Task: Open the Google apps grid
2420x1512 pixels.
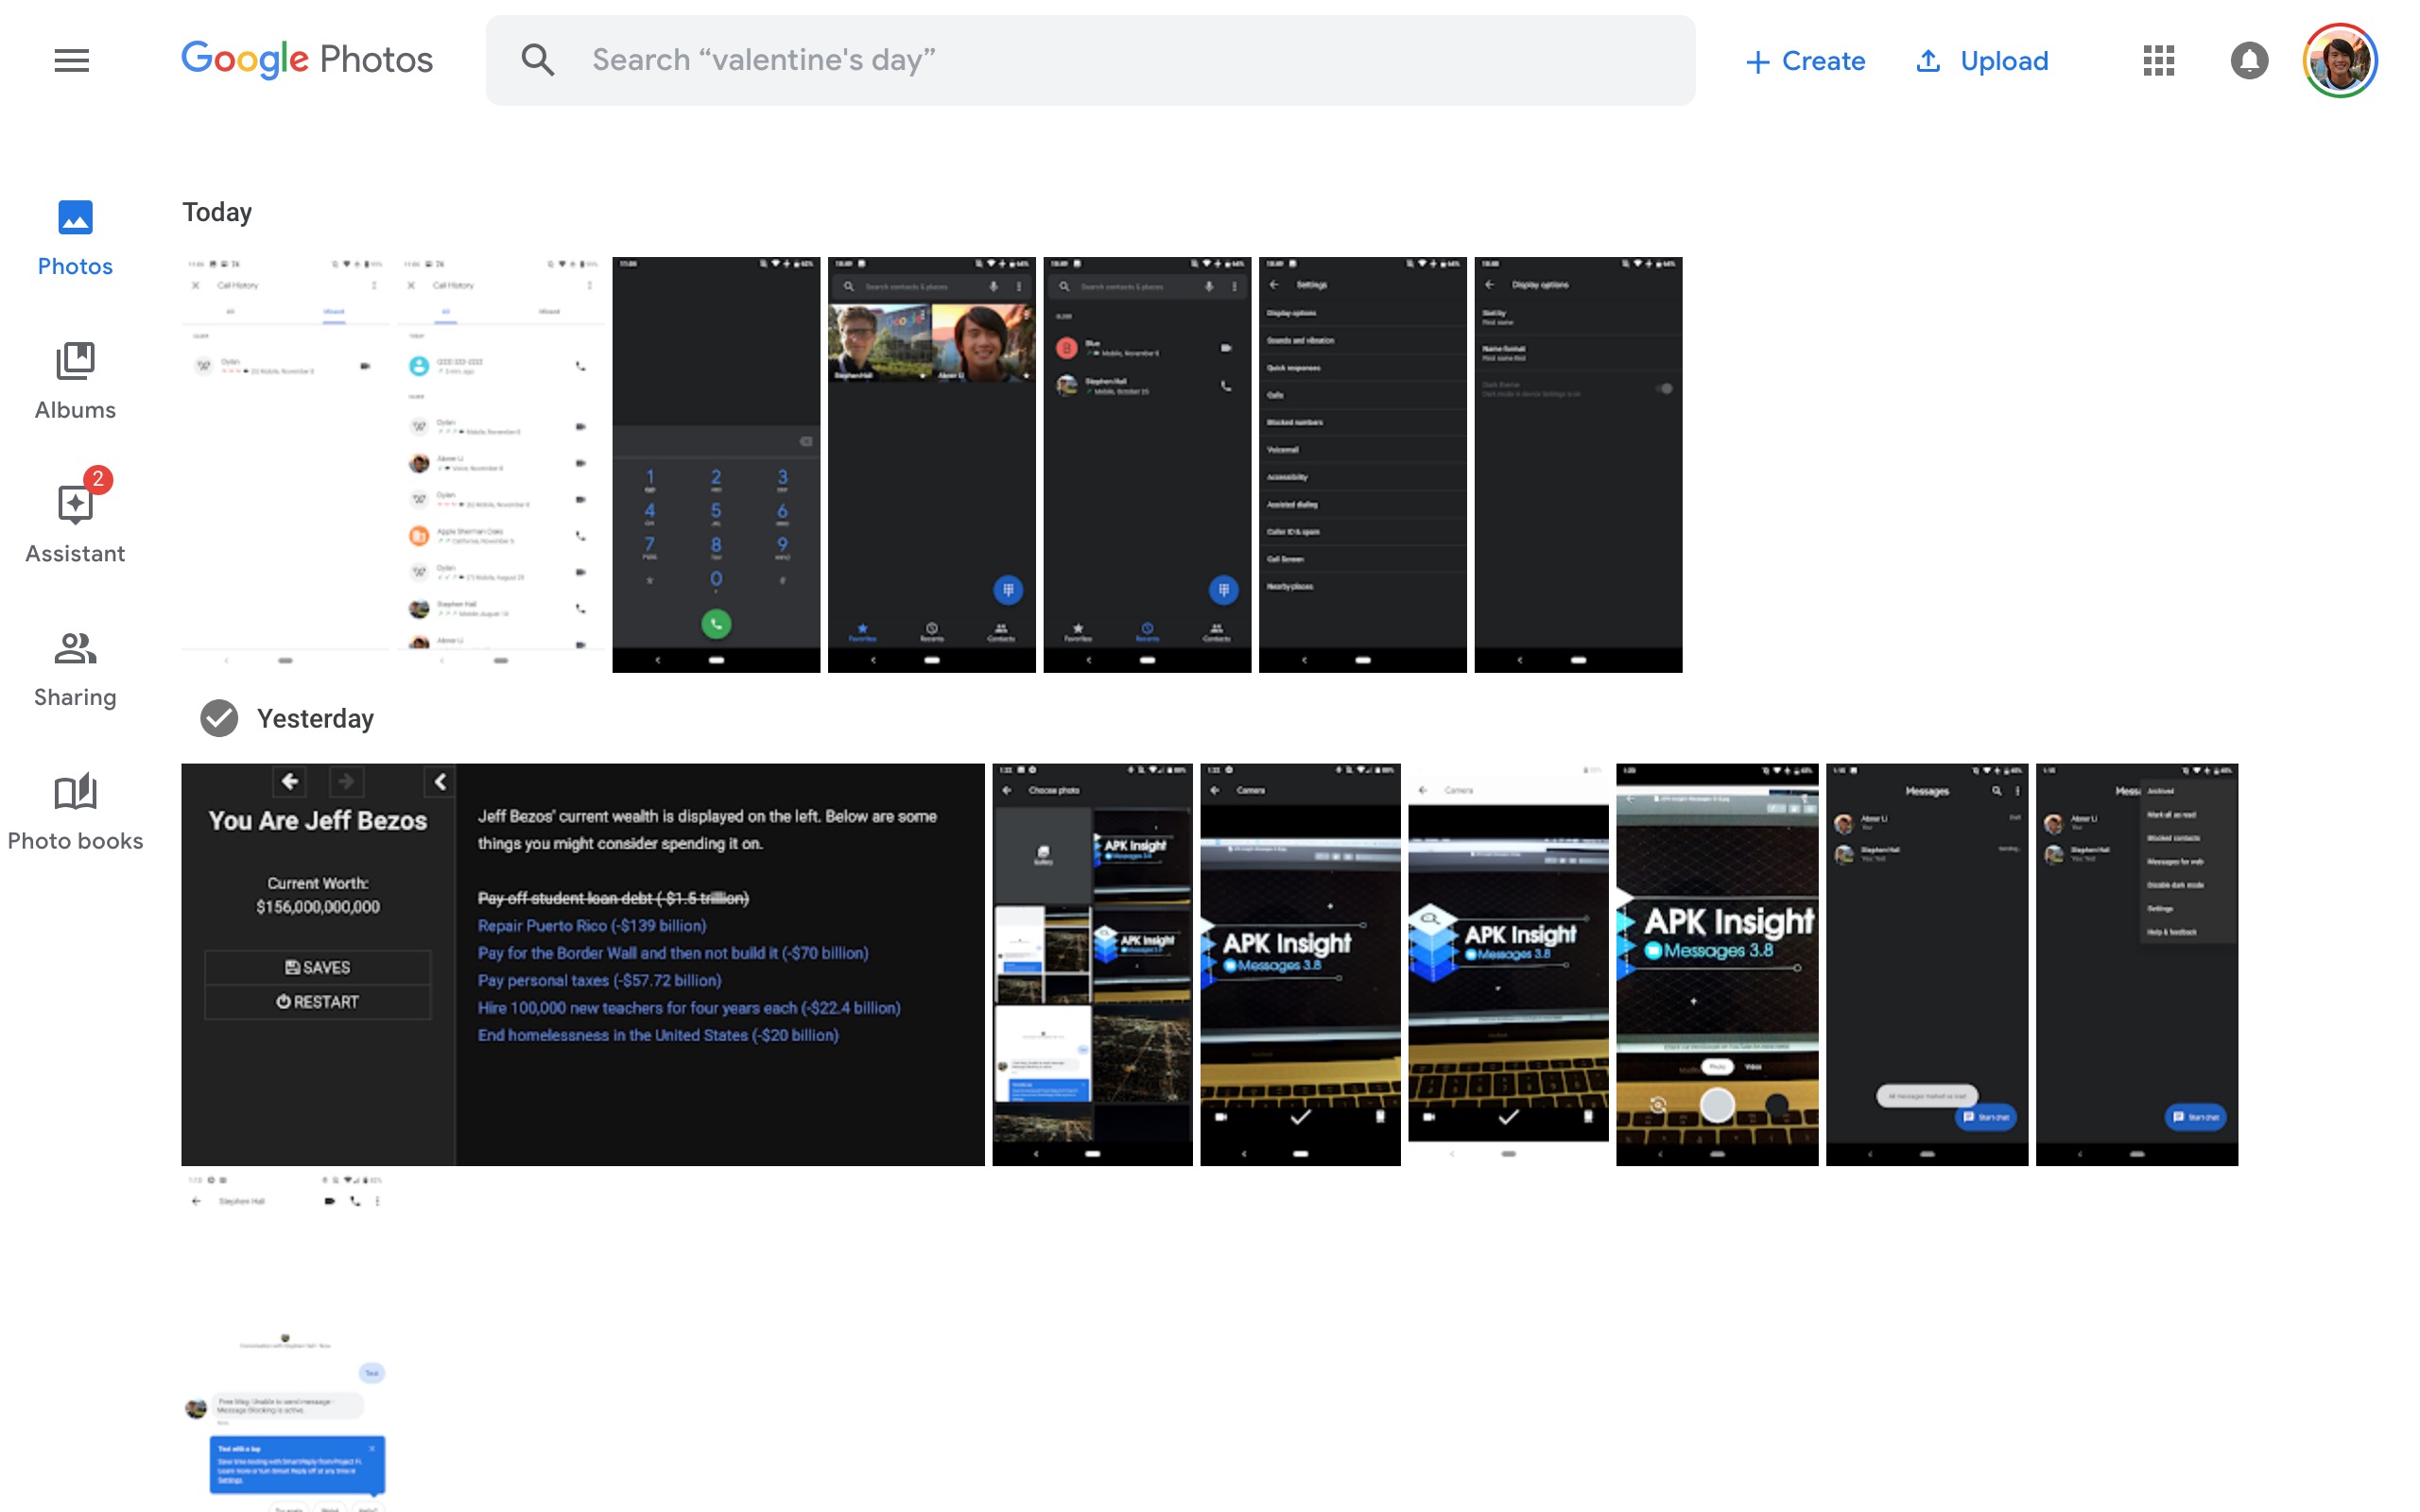Action: coord(2158,60)
